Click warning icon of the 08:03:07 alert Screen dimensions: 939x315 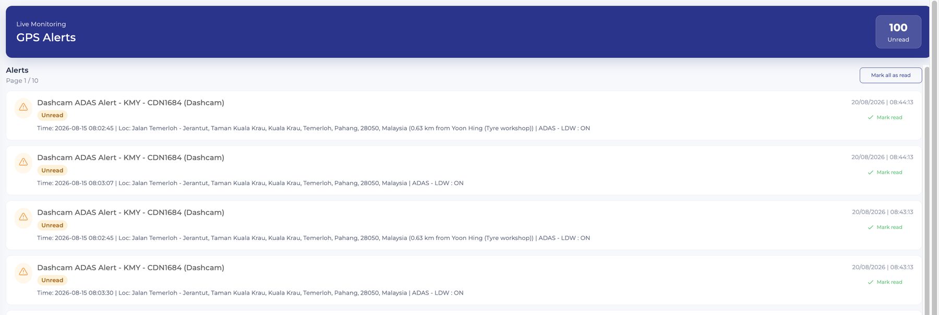pos(23,162)
